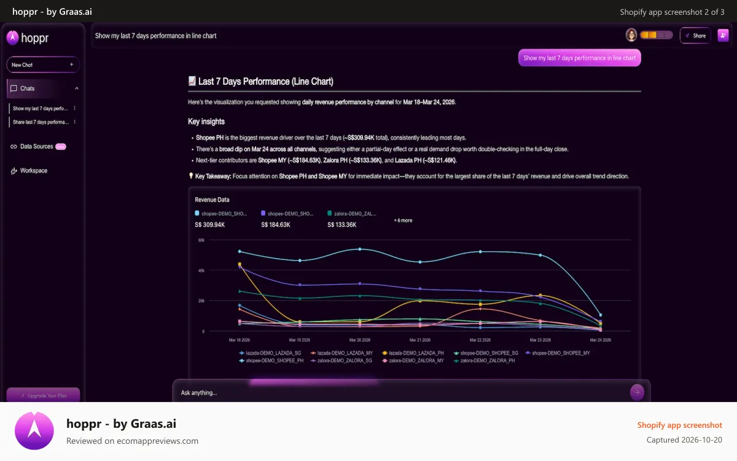Toggle zalora-DEMO_ZALORA_MY legend entry
Viewport: 737px width, 461px height.
[x=413, y=361]
